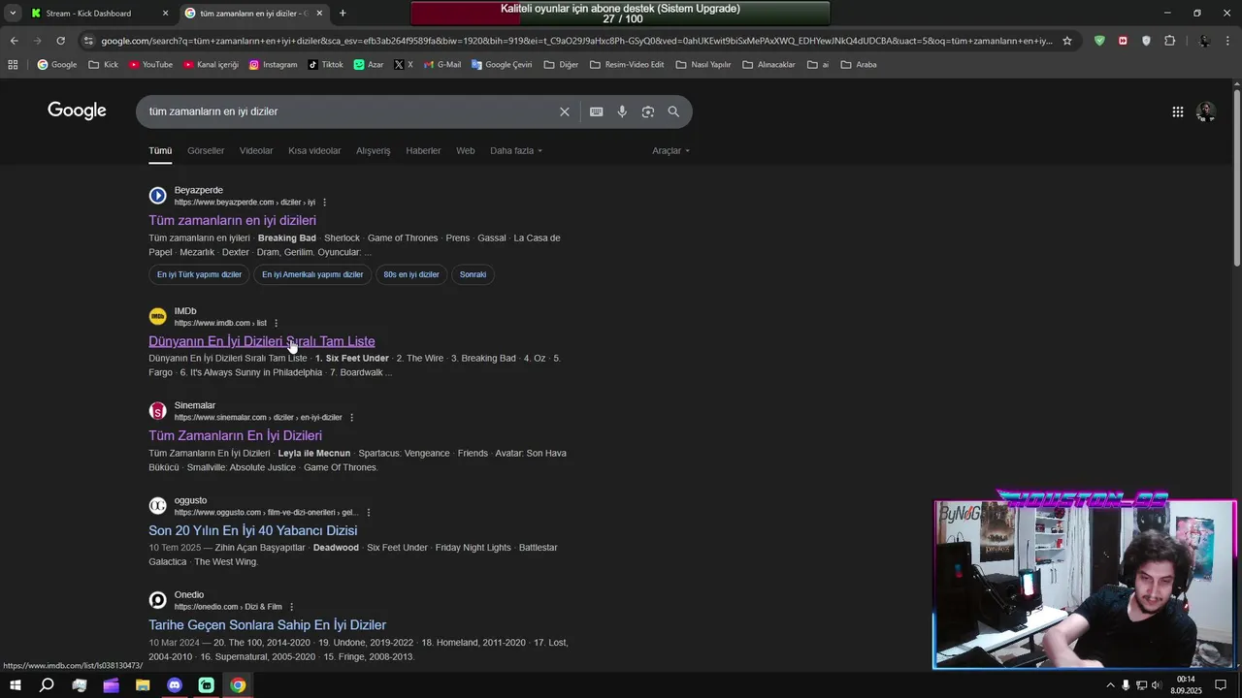This screenshot has width=1242, height=698.
Task: Open the Chrome three-dot menu
Action: coord(1228,41)
